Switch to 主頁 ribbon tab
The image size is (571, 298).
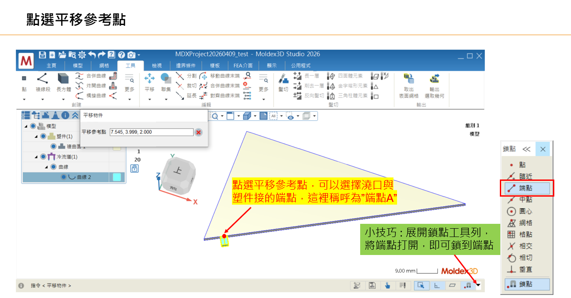[x=52, y=65]
